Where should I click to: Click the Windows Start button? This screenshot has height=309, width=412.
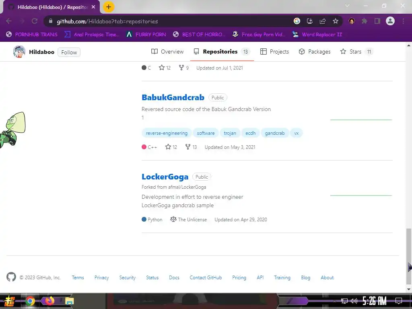point(10,301)
